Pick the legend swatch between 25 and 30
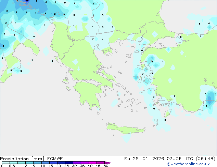This screenshot has width=217, height=167. click(x=69, y=163)
